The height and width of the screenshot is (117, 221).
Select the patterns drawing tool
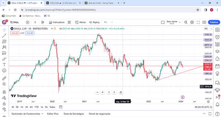coord(4,47)
